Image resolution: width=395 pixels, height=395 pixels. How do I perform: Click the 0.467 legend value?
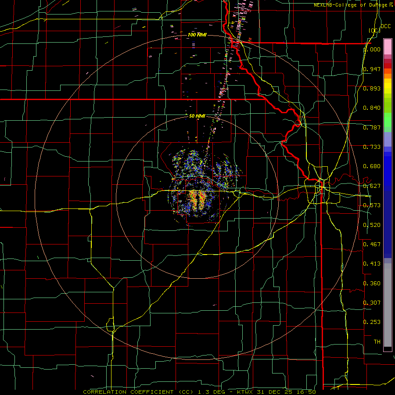pos(372,244)
